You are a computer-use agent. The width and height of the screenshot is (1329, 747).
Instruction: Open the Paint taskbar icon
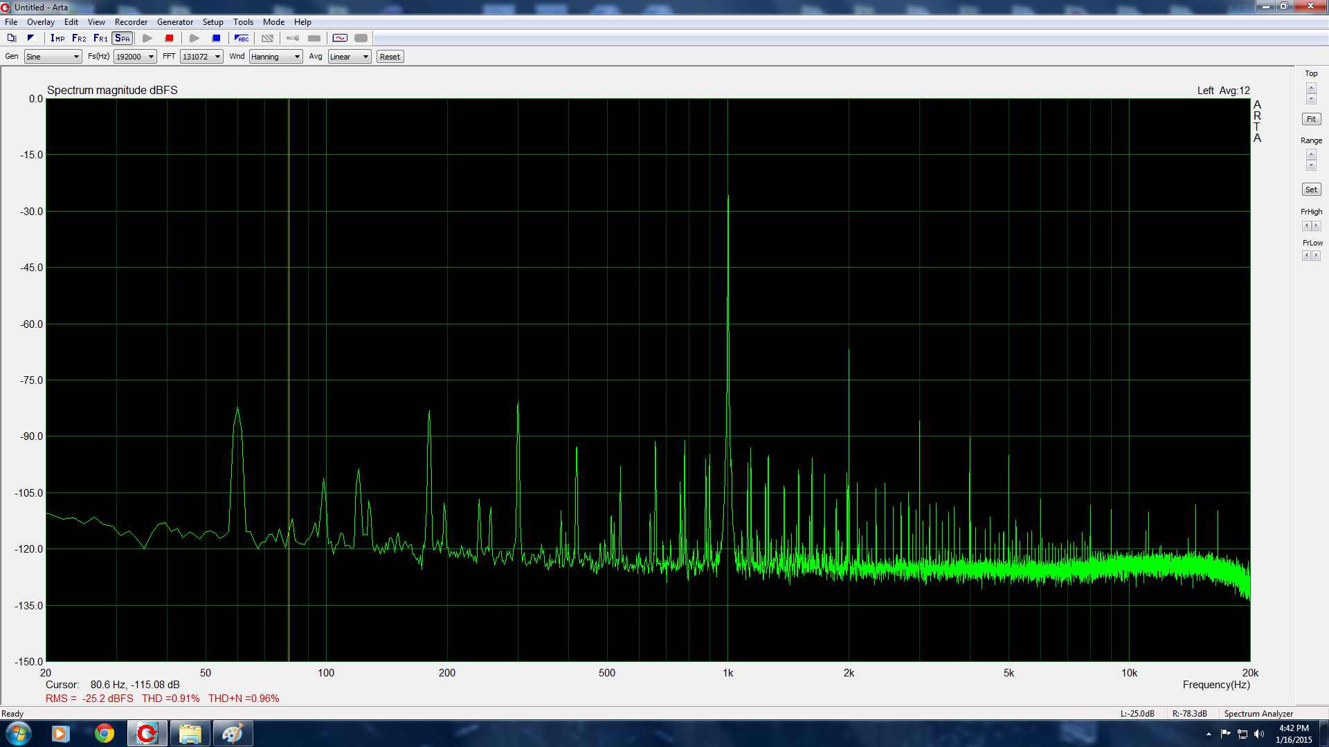click(x=233, y=733)
